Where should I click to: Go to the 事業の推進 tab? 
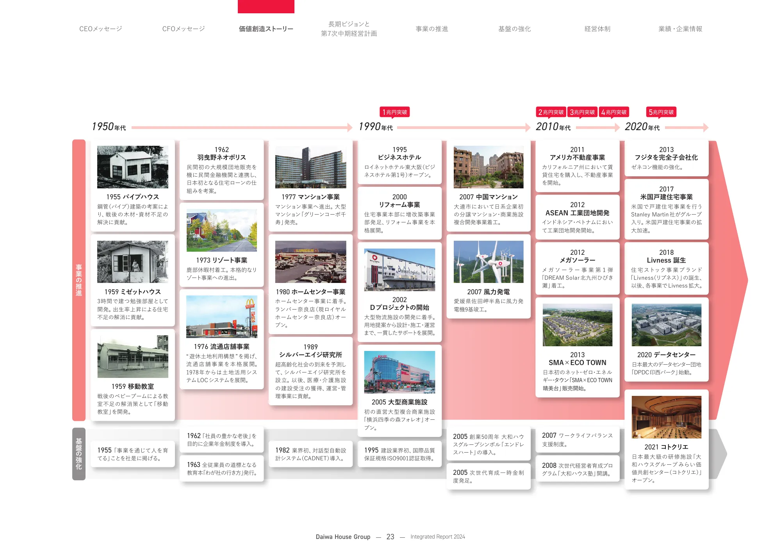[x=432, y=29]
